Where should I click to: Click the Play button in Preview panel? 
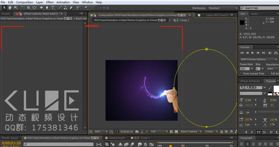click(x=253, y=53)
